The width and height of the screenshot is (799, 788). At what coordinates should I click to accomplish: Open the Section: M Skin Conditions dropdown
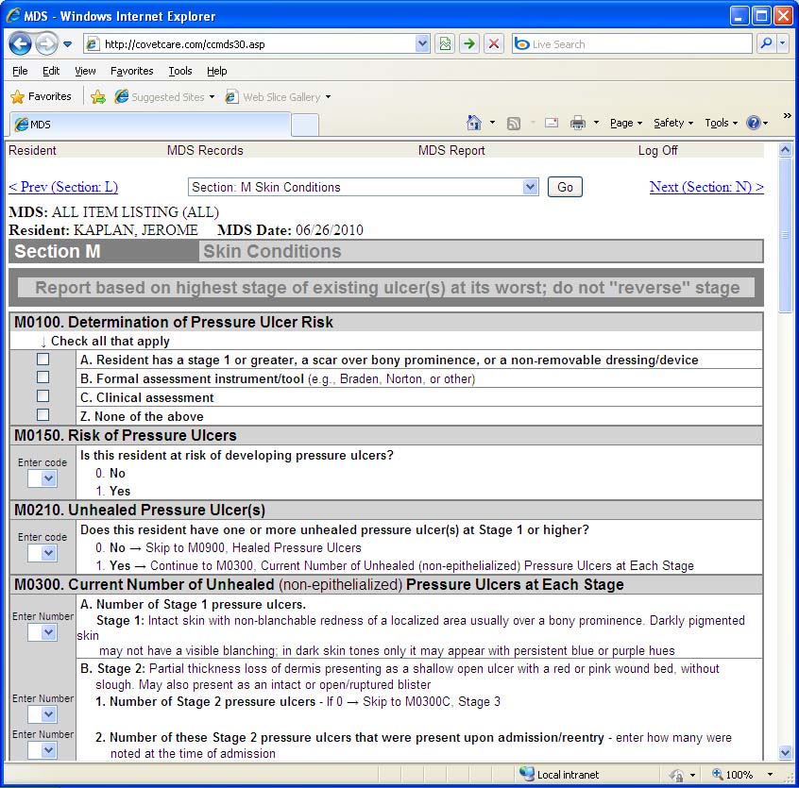[364, 188]
